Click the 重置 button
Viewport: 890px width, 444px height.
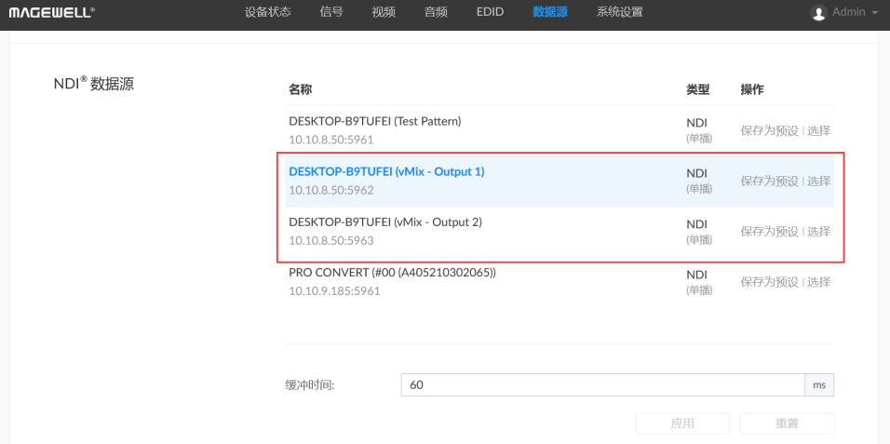click(x=787, y=424)
